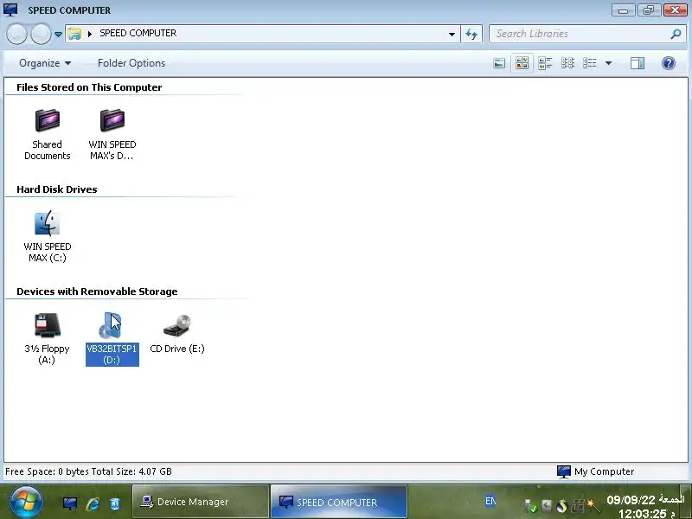Click the safely remove hardware tray icon
Image resolution: width=692 pixels, height=519 pixels.
(530, 506)
